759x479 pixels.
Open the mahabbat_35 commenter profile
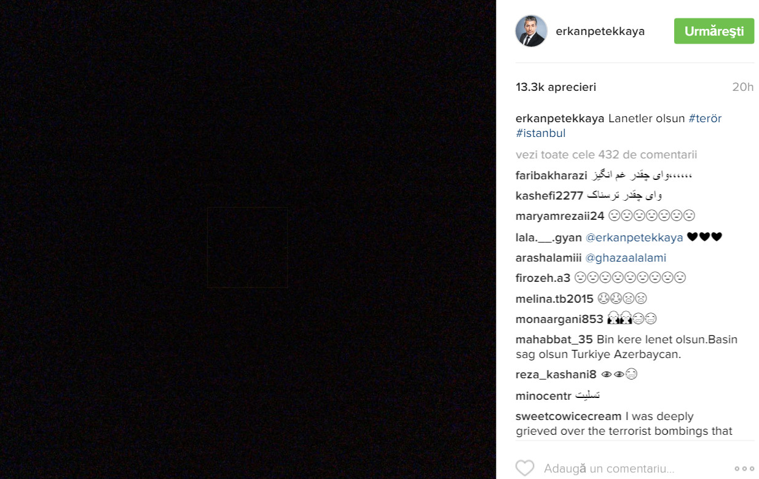554,340
